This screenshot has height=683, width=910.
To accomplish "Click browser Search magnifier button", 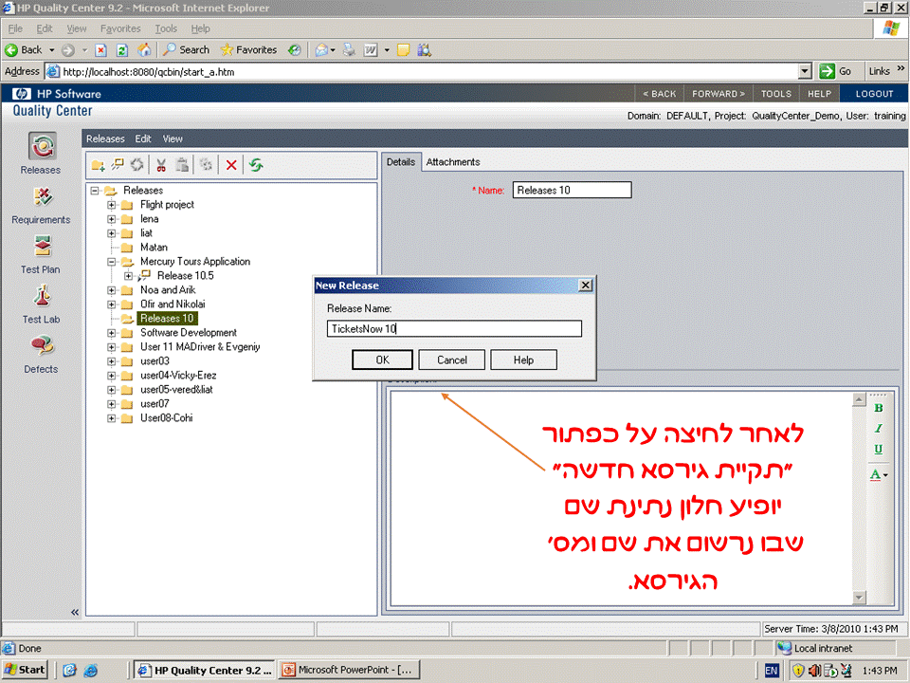I will coord(186,50).
